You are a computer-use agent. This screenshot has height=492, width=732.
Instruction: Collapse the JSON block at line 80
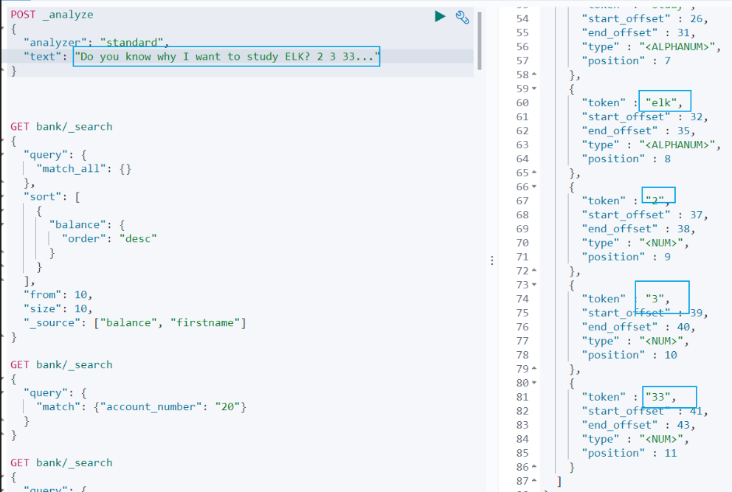pyautogui.click(x=534, y=382)
